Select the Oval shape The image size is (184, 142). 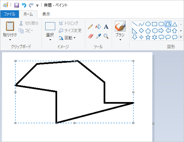tap(148, 24)
